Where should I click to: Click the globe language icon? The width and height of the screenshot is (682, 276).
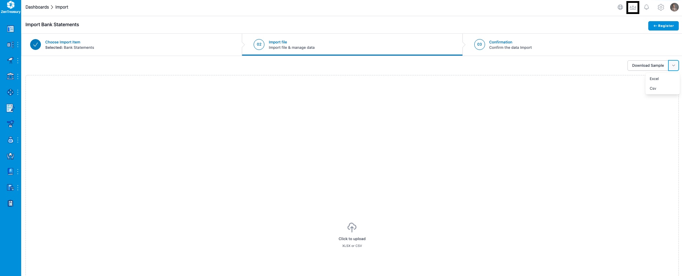pos(620,7)
